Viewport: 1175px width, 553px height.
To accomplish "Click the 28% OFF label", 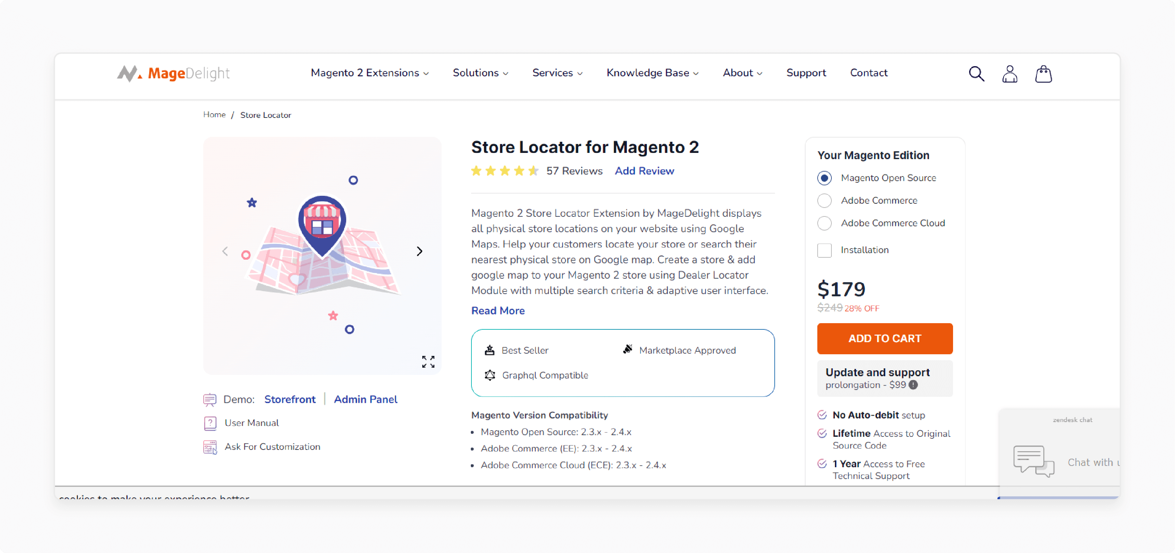I will pyautogui.click(x=862, y=308).
